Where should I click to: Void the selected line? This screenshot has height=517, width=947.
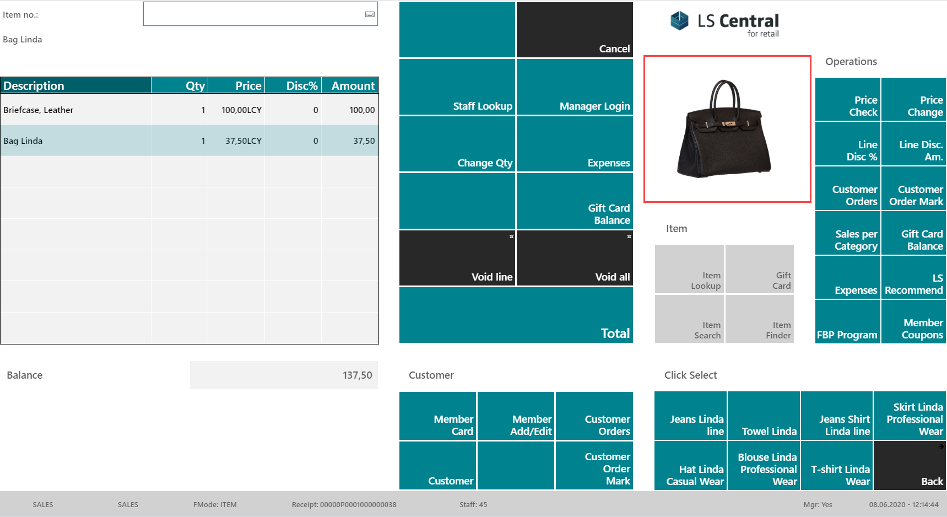point(457,258)
